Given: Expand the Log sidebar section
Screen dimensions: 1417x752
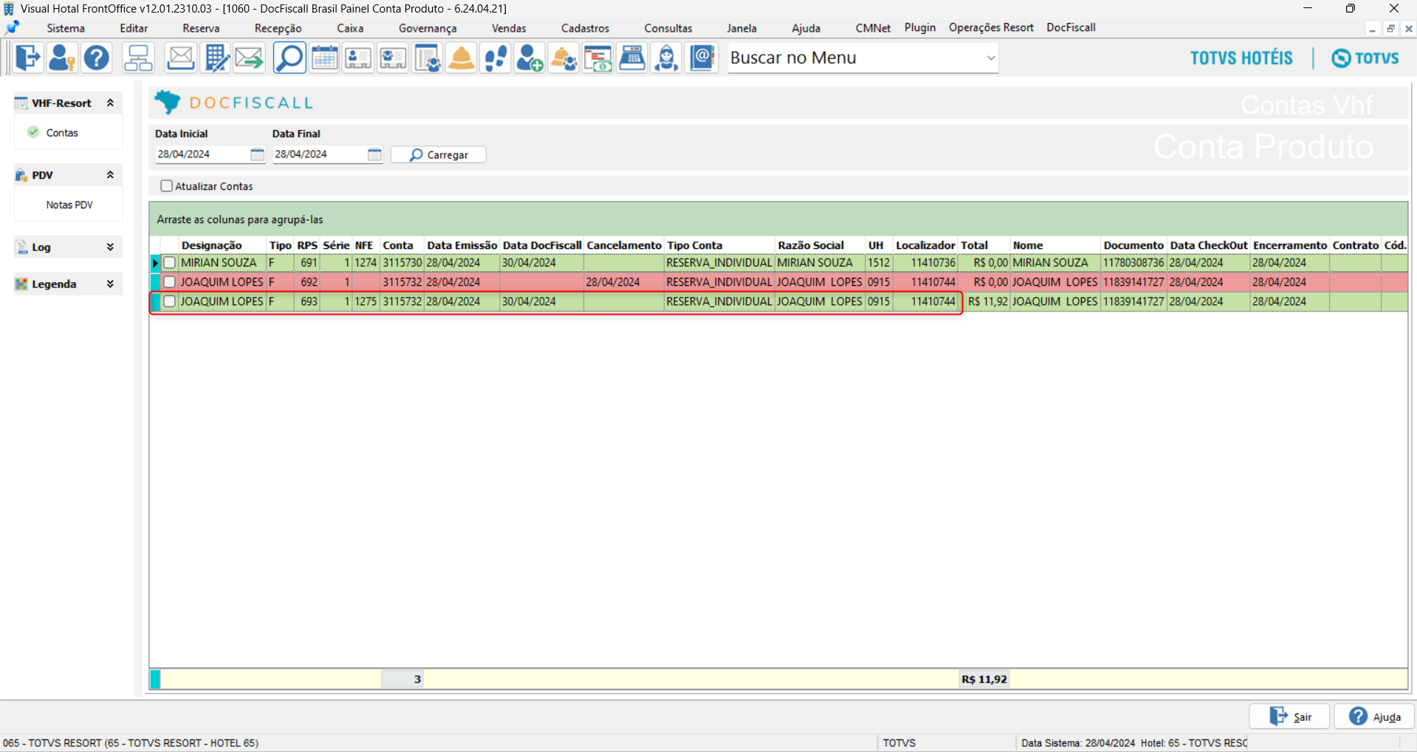Looking at the screenshot, I should 110,247.
